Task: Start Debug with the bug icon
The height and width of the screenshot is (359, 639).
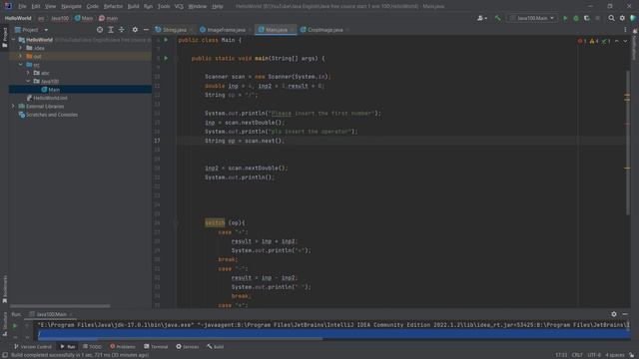Action: [576, 18]
